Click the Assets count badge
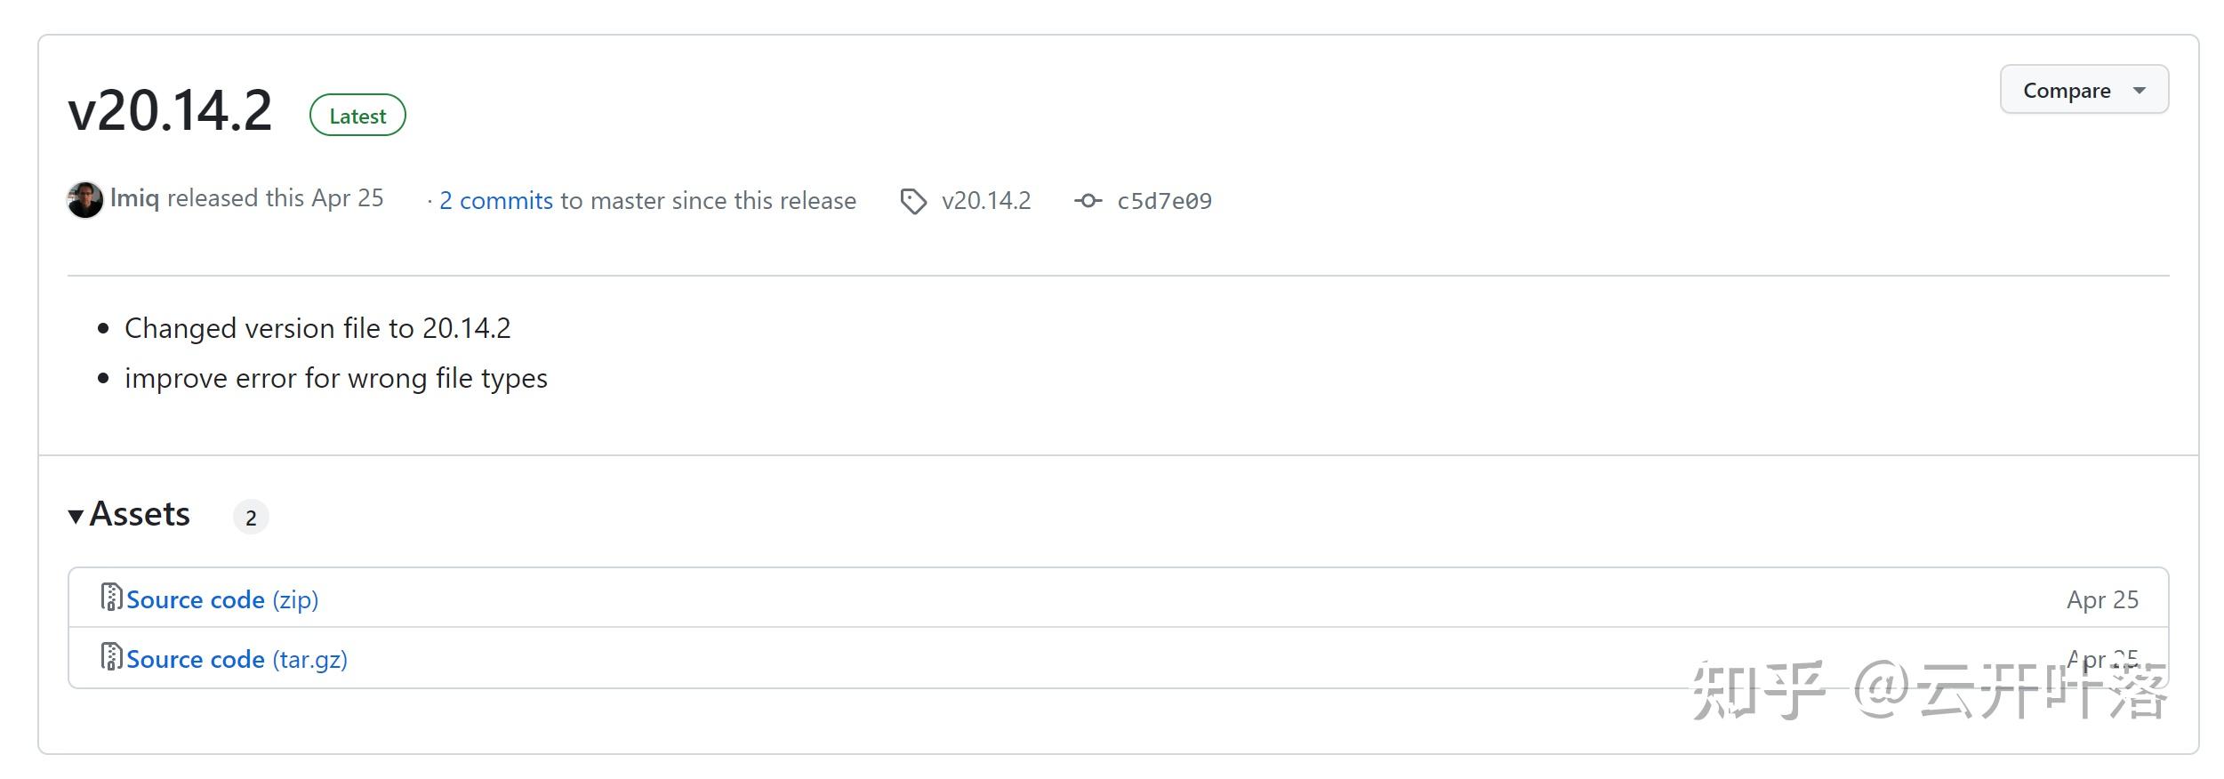Screen dimensions: 2224x779 251,518
